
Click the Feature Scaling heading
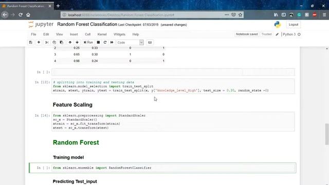(x=72, y=105)
